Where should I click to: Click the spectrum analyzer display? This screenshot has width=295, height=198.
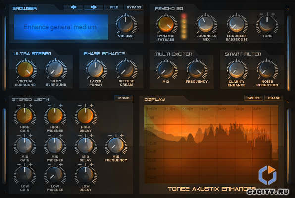tap(211, 144)
